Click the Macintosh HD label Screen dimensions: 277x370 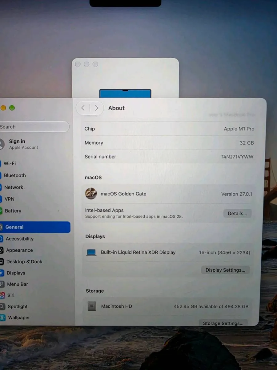[117, 306]
